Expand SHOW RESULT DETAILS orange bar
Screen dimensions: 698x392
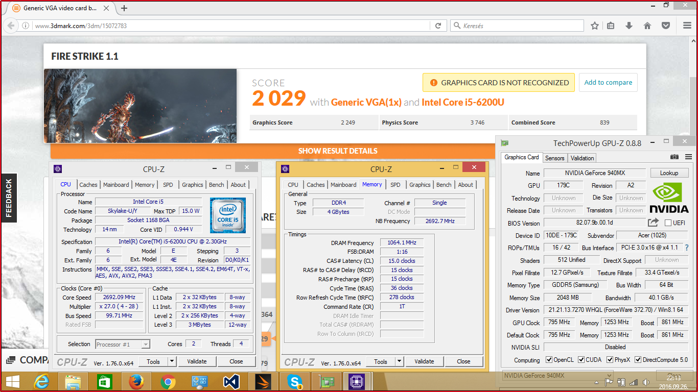point(338,151)
